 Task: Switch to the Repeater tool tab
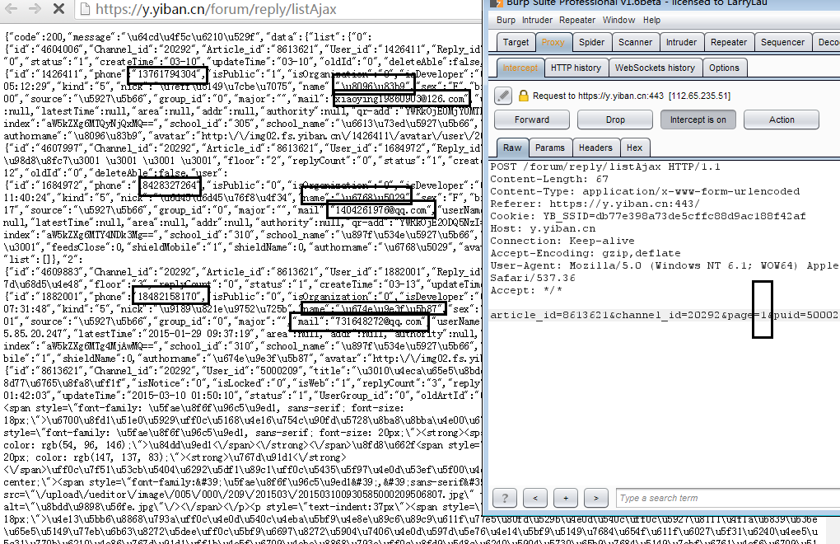point(729,42)
